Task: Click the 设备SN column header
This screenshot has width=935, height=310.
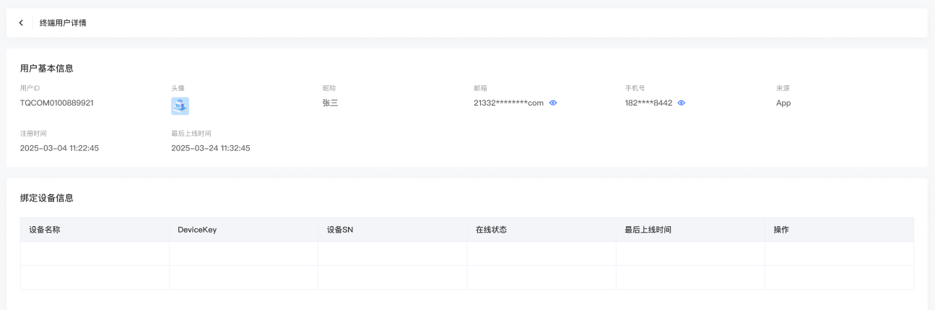Action: tap(340, 230)
